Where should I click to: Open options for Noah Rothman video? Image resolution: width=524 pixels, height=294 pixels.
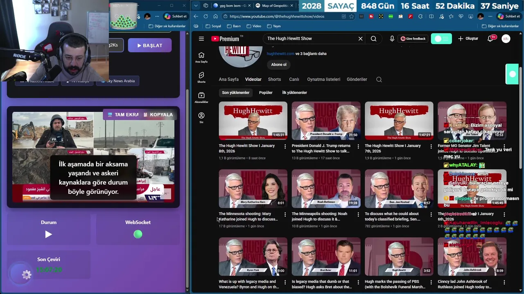(x=358, y=214)
